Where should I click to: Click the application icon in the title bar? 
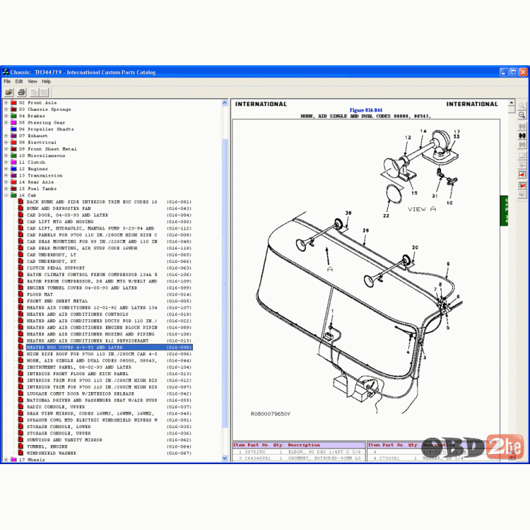click(x=5, y=72)
